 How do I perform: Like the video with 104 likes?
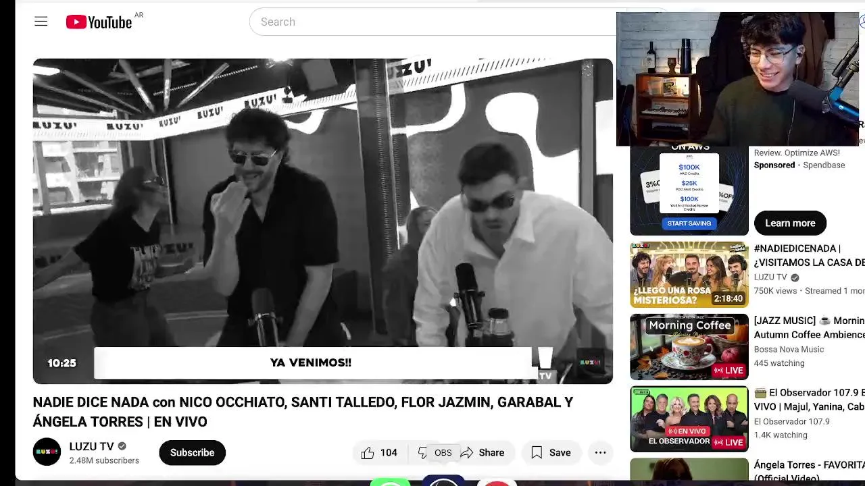(x=379, y=452)
